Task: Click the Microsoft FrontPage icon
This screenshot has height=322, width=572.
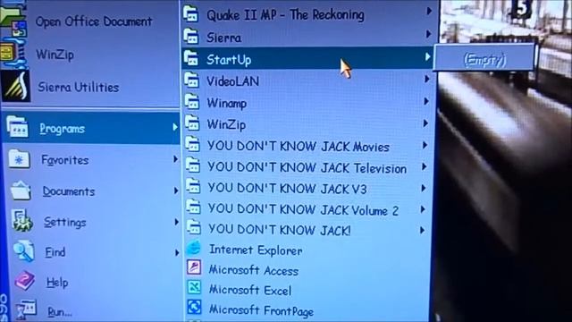Action: point(194,307)
